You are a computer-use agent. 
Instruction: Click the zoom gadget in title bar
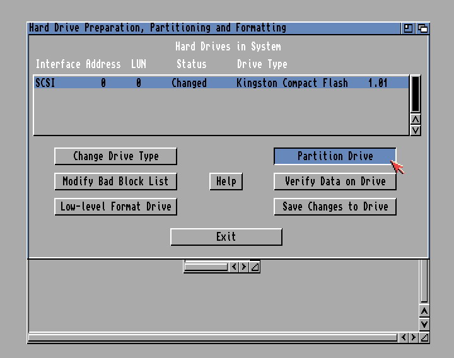click(x=408, y=28)
